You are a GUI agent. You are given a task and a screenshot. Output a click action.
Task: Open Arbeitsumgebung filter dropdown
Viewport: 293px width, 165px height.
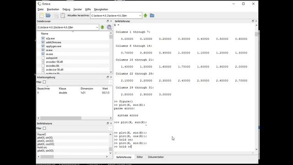pyautogui.click(x=110, y=82)
